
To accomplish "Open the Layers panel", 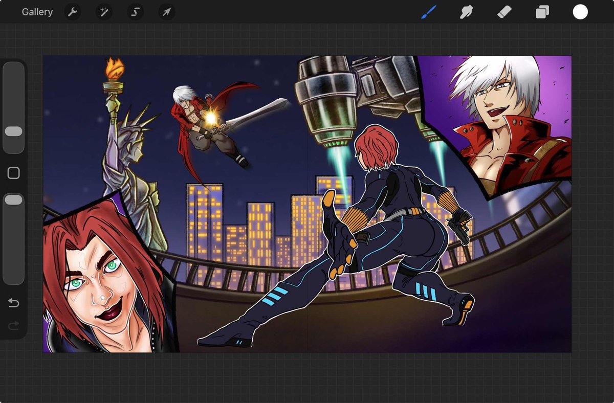I will tap(542, 12).
